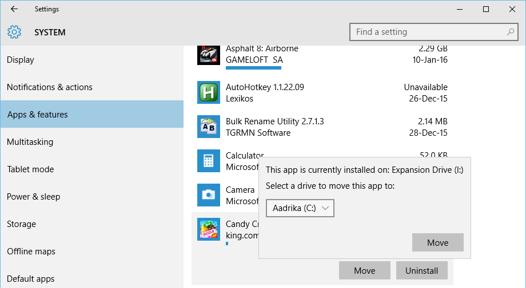Click the 28-Dec-15 install date
This screenshot has height=288, width=526.
pyautogui.click(x=428, y=132)
